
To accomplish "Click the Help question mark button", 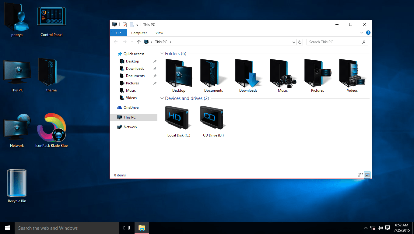I will point(368,33).
